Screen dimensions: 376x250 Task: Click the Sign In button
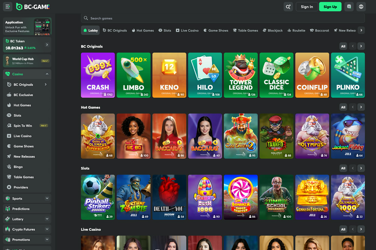307,7
